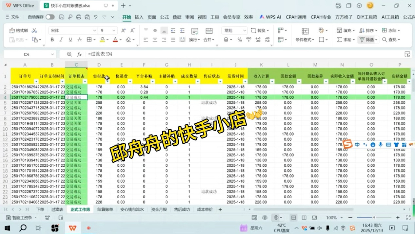Click zoom in plus button in status bar
415x234 pixels.
398,218
